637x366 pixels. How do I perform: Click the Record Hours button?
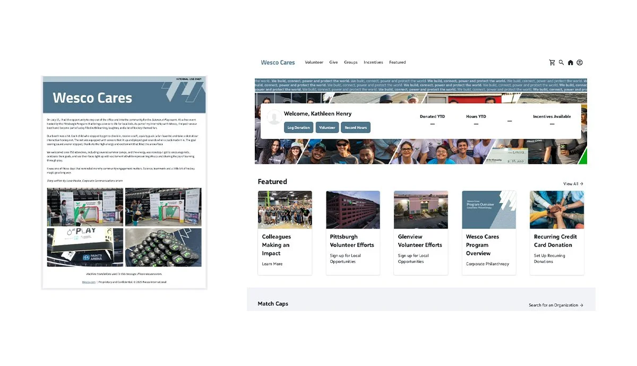[356, 127]
